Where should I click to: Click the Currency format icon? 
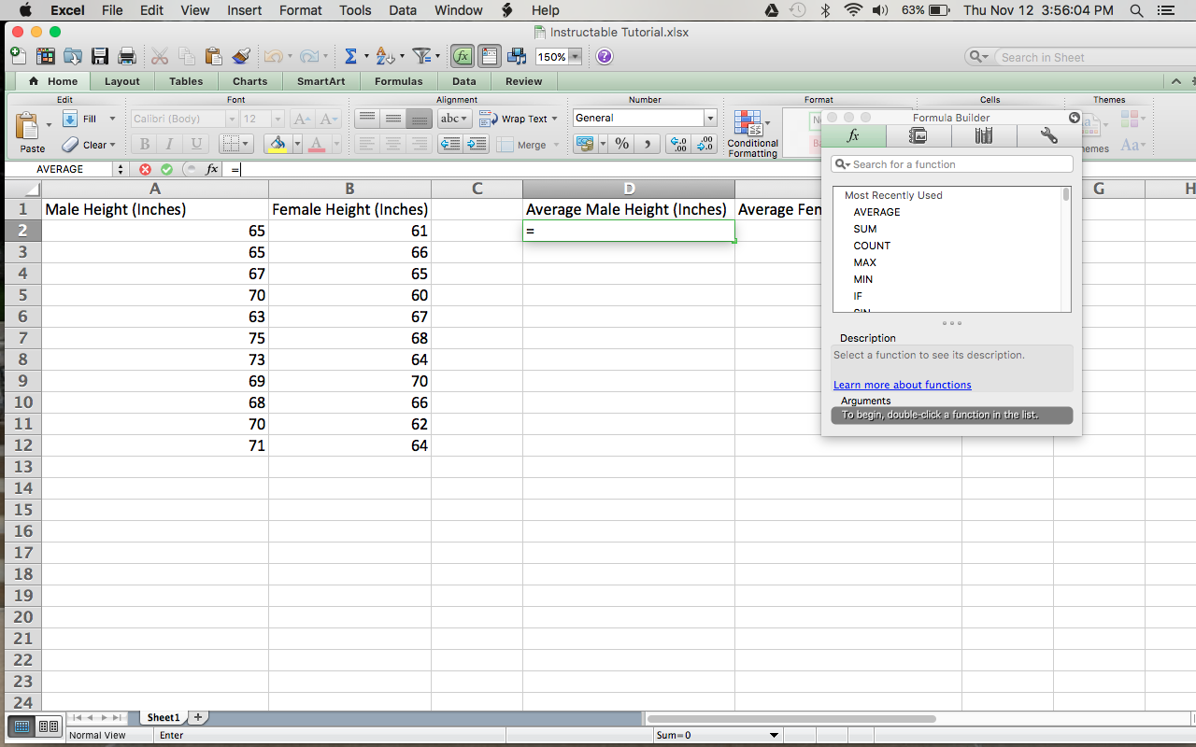[585, 144]
